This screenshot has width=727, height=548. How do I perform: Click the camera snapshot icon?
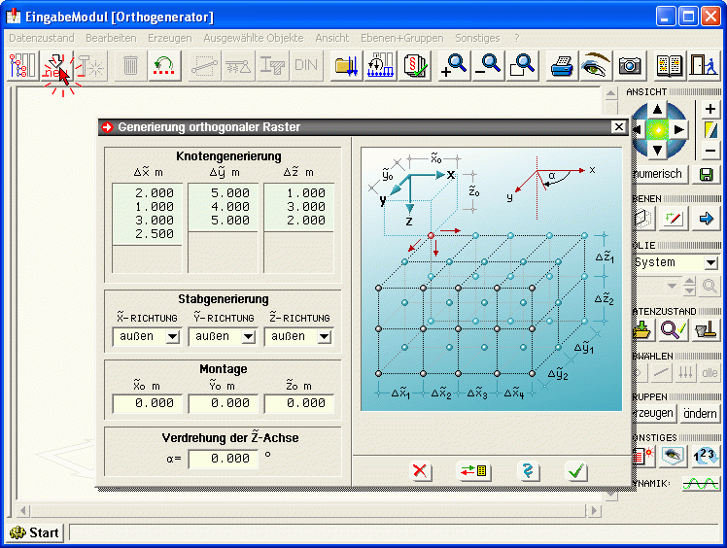click(x=630, y=65)
